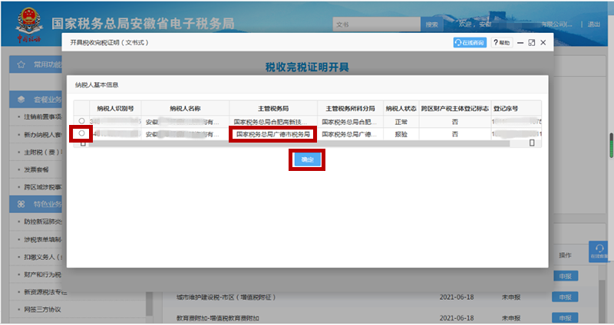Click the 纳税人识别号 column header

[116, 108]
